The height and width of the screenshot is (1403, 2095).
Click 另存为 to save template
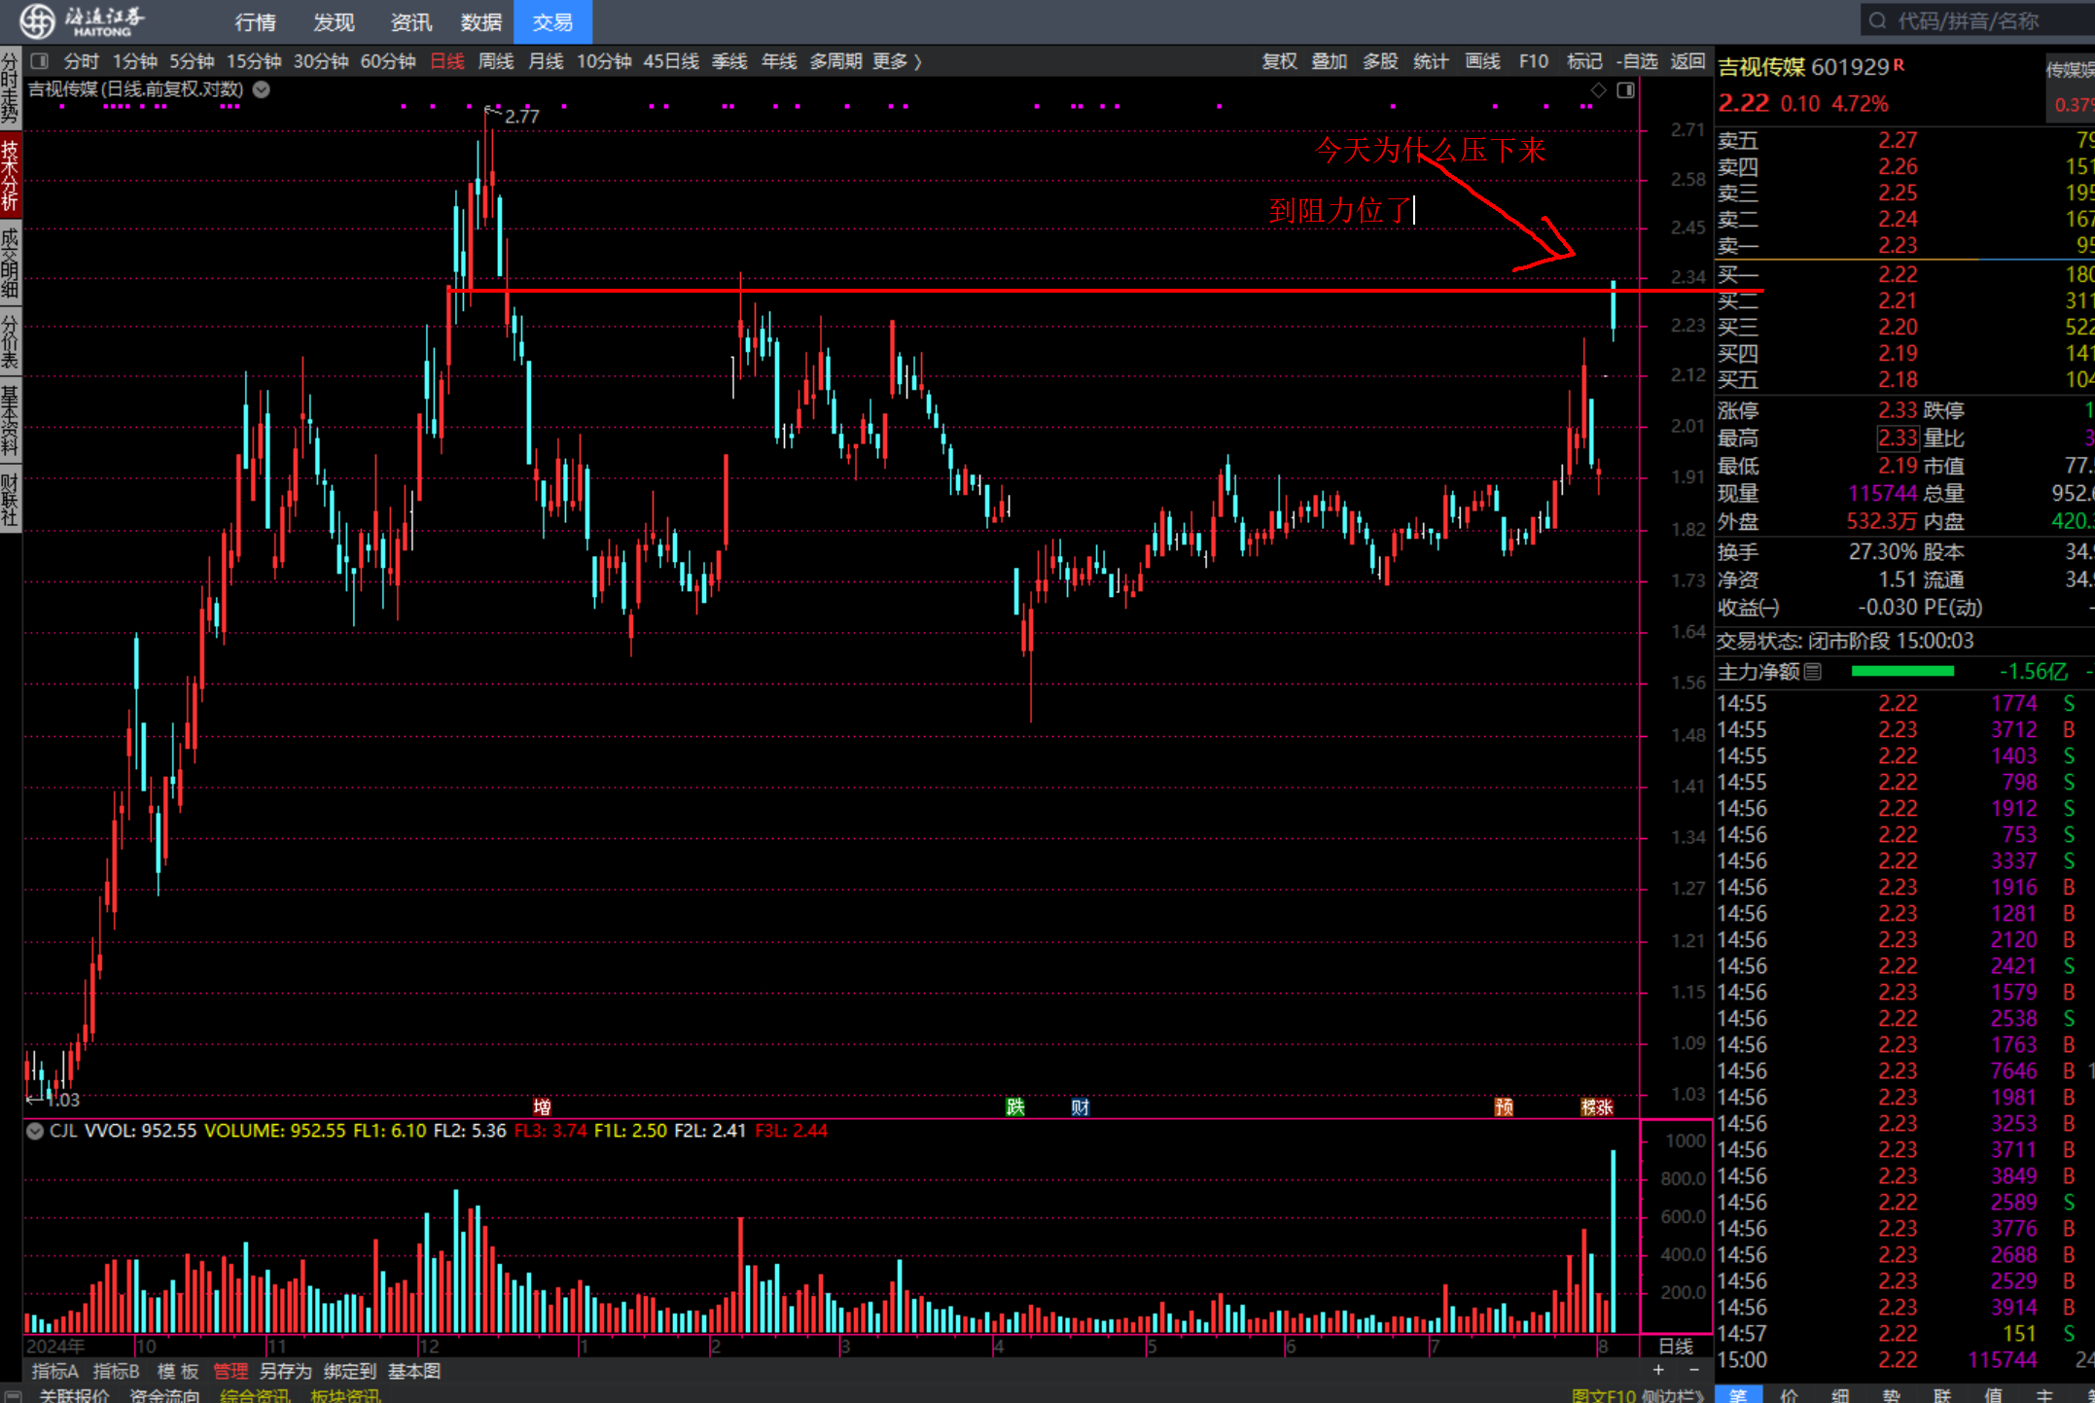point(285,1371)
